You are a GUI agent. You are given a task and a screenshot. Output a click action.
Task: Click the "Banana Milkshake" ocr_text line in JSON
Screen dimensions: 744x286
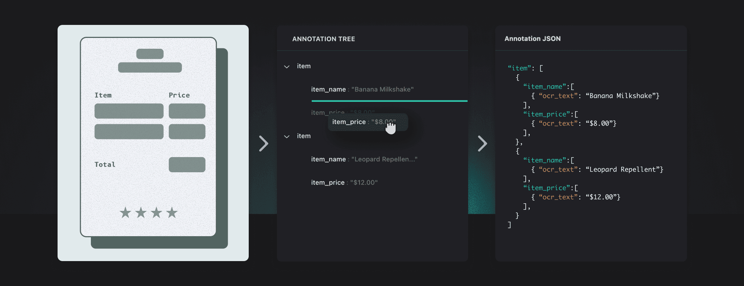coord(595,96)
